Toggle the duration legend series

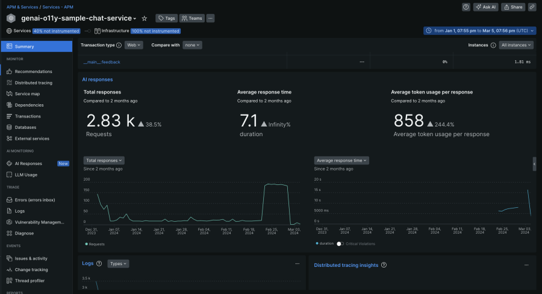325,244
